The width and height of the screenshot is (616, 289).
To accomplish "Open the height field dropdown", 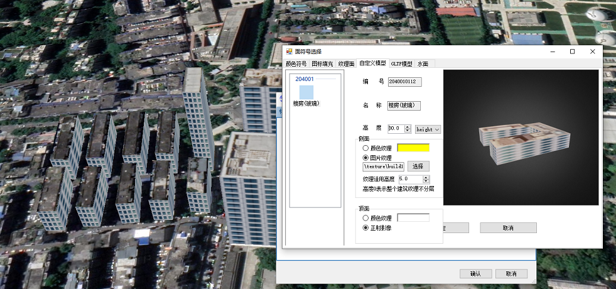I will [x=428, y=129].
